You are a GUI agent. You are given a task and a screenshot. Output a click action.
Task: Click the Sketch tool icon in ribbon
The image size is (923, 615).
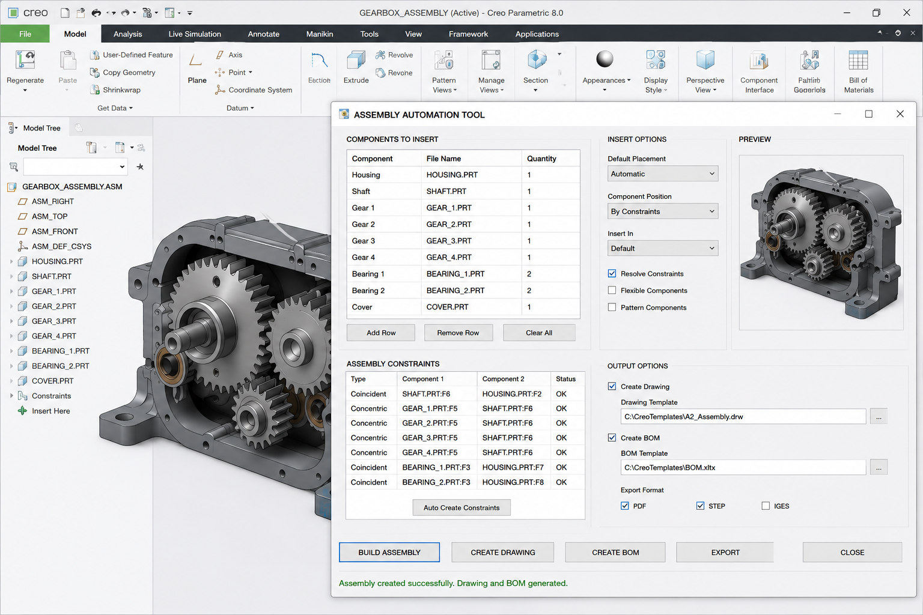click(319, 60)
